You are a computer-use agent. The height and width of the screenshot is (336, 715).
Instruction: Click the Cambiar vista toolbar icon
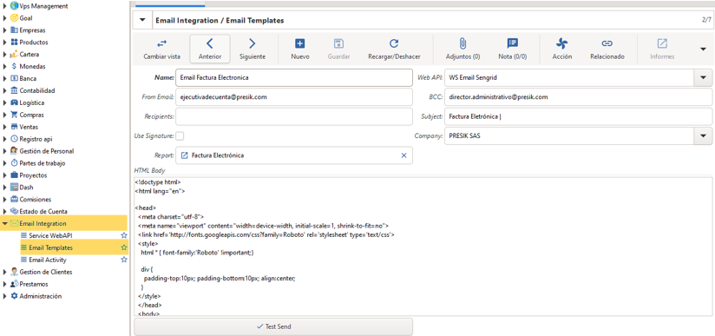pos(162,43)
